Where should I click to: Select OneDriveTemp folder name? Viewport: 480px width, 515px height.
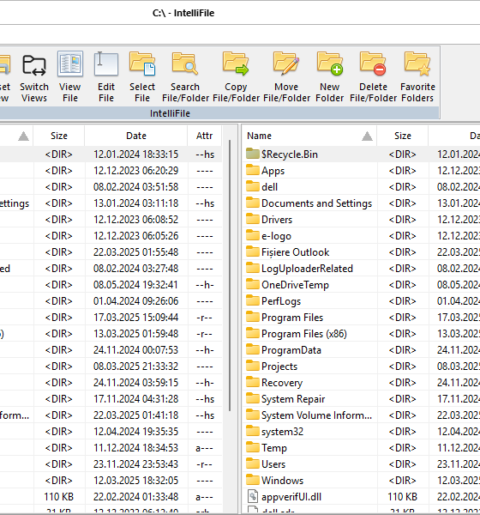coord(295,285)
